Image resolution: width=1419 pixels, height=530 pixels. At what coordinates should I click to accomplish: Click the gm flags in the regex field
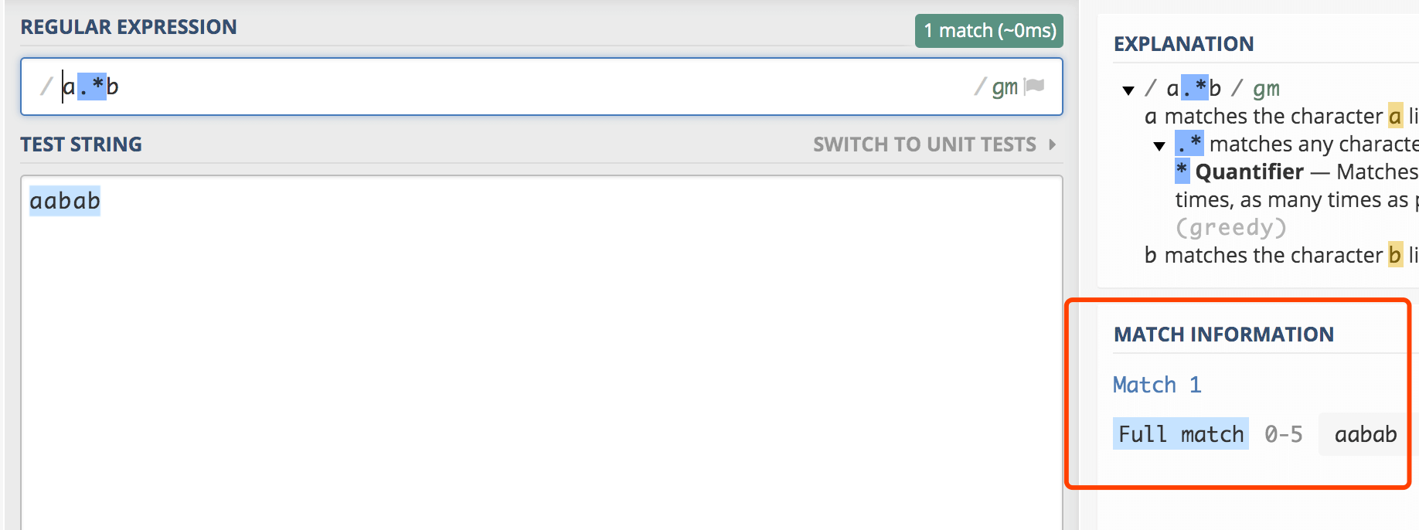pyautogui.click(x=1005, y=87)
